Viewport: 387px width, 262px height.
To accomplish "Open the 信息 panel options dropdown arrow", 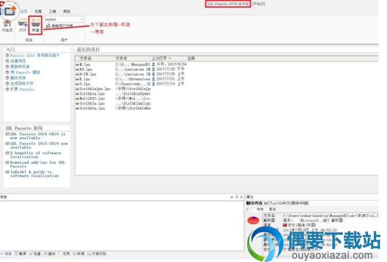I will [x=232, y=197].
